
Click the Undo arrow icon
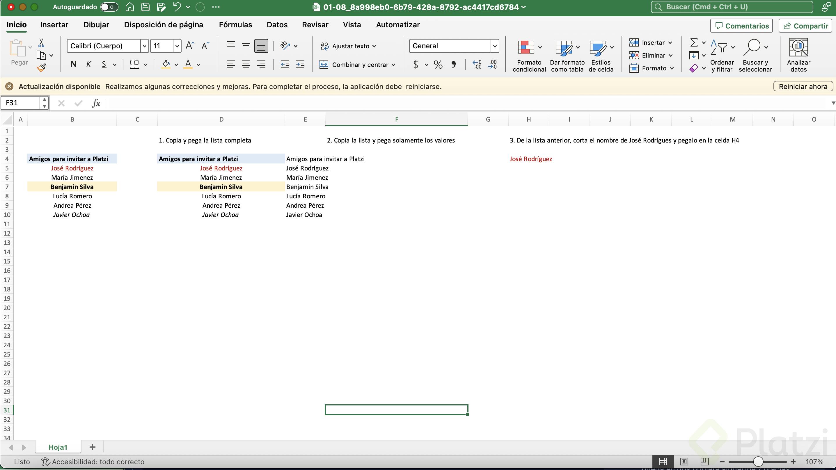[177, 7]
